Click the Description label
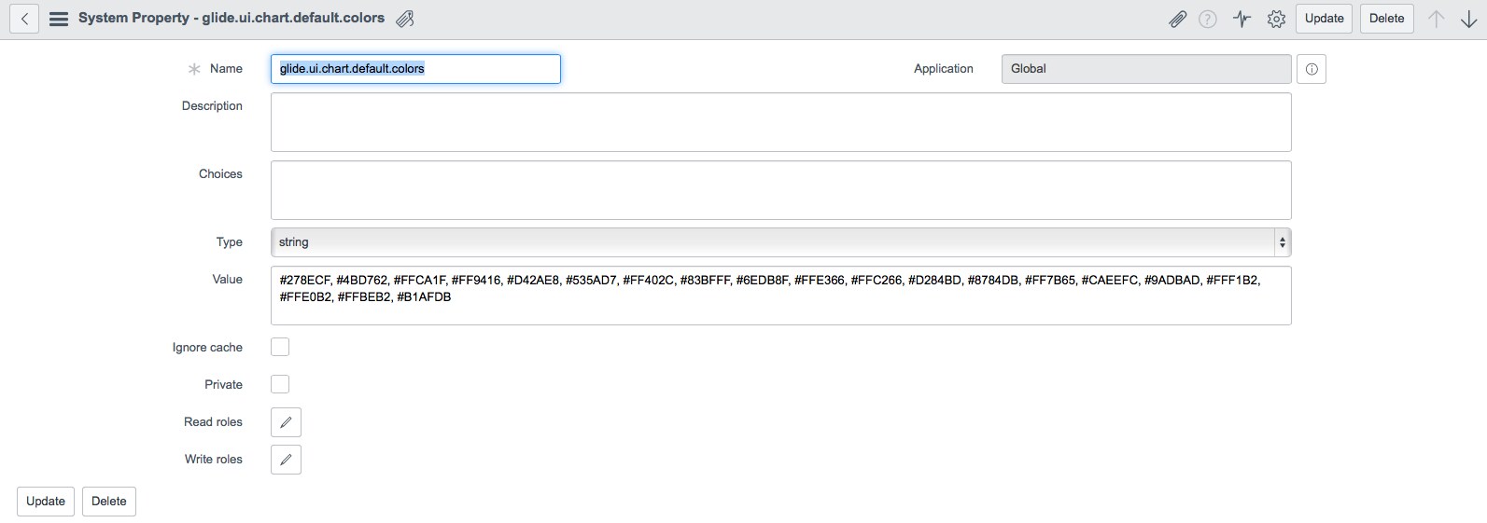Viewport: 1487px width, 523px height. (212, 106)
